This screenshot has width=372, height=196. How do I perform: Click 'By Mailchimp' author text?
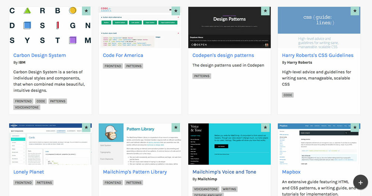click(x=205, y=179)
